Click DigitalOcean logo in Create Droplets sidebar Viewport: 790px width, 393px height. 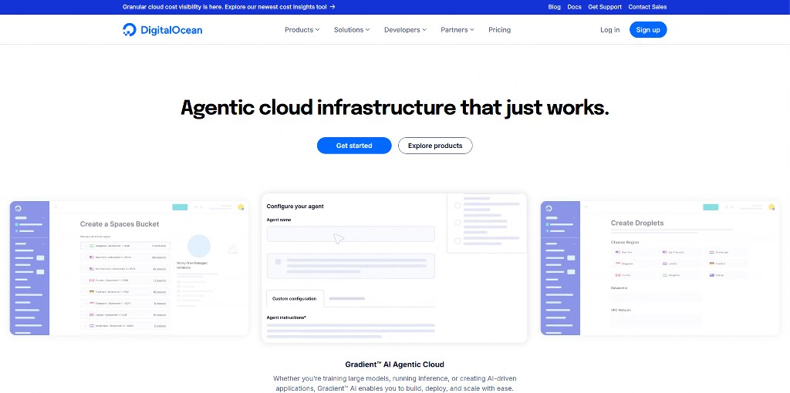[549, 208]
